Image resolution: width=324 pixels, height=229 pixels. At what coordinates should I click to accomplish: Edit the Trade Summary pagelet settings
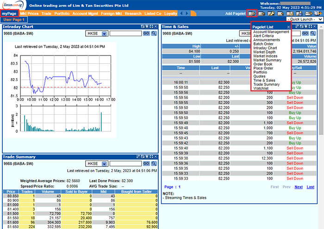[x=138, y=157]
